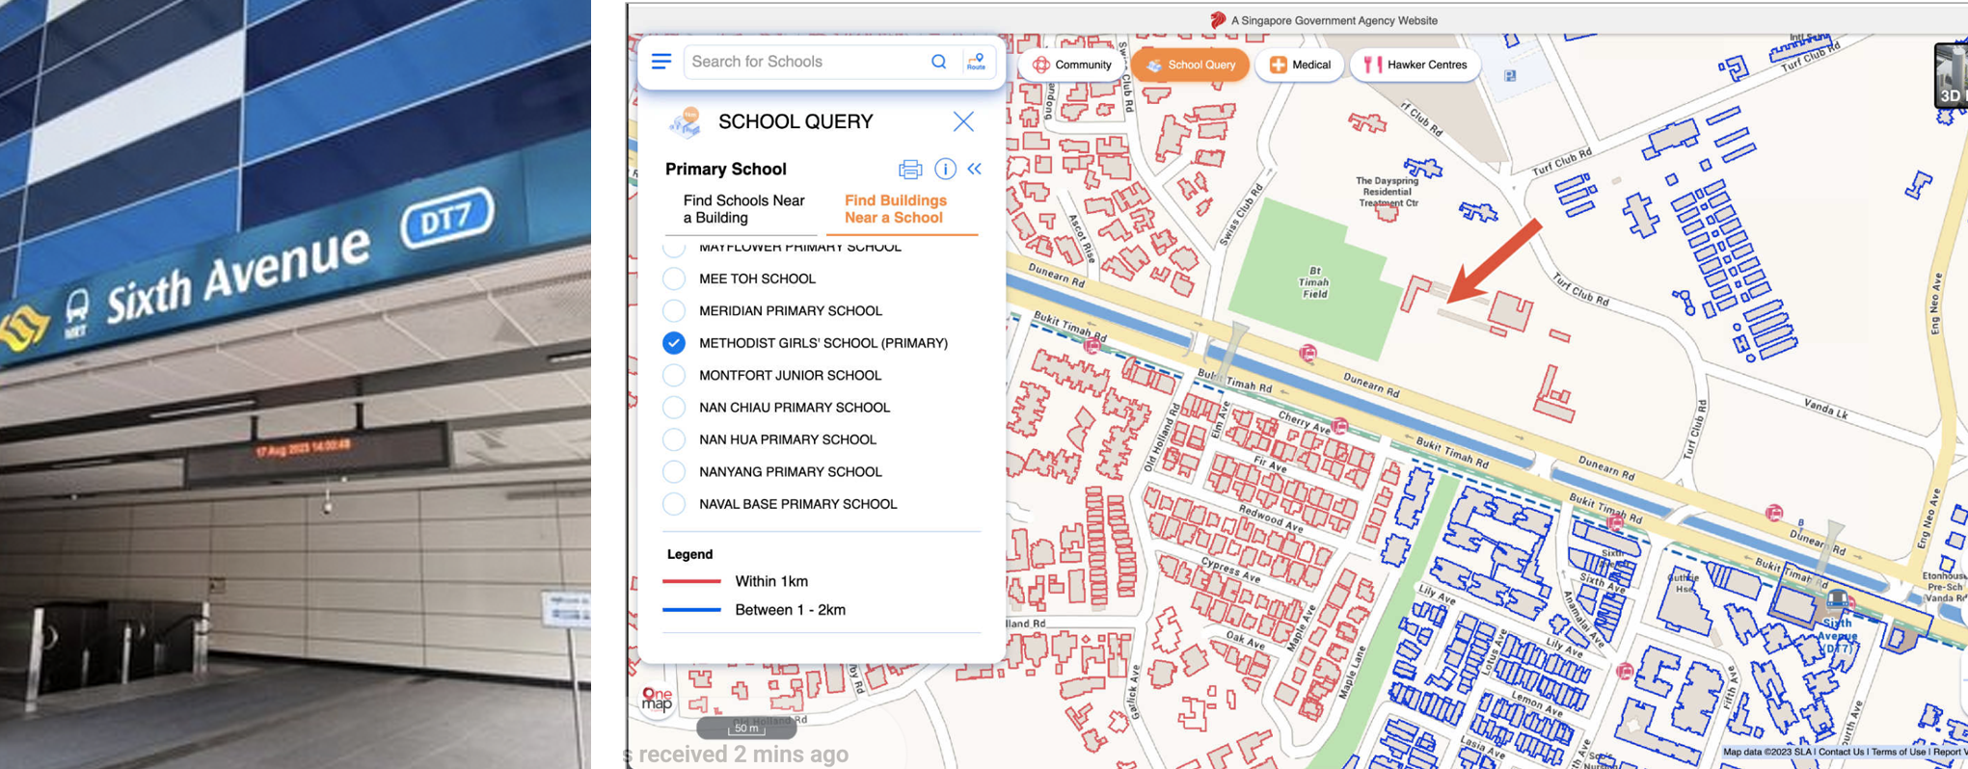Select Mee Toh School radio button

(674, 278)
